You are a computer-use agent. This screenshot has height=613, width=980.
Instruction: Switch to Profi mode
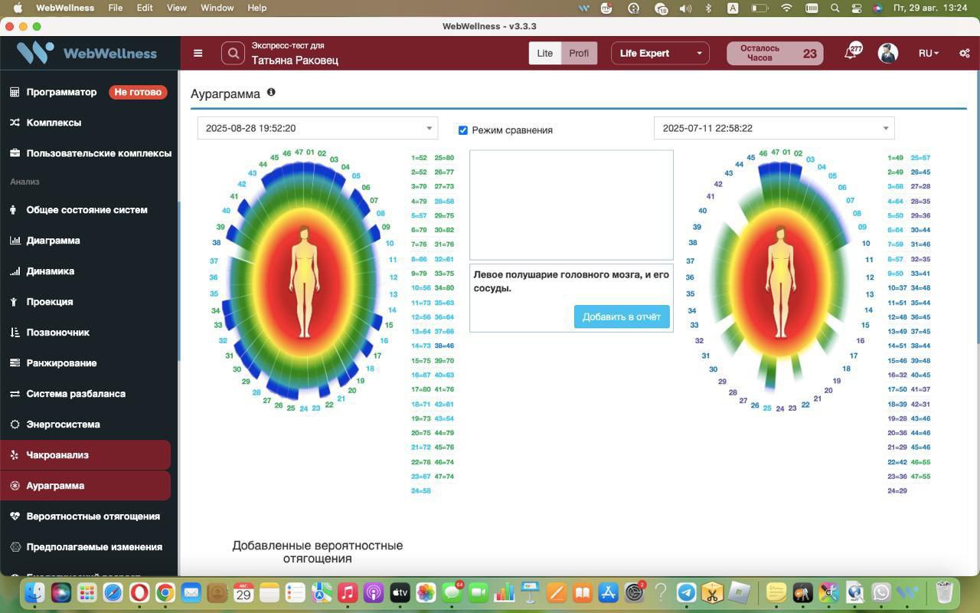[x=579, y=53]
